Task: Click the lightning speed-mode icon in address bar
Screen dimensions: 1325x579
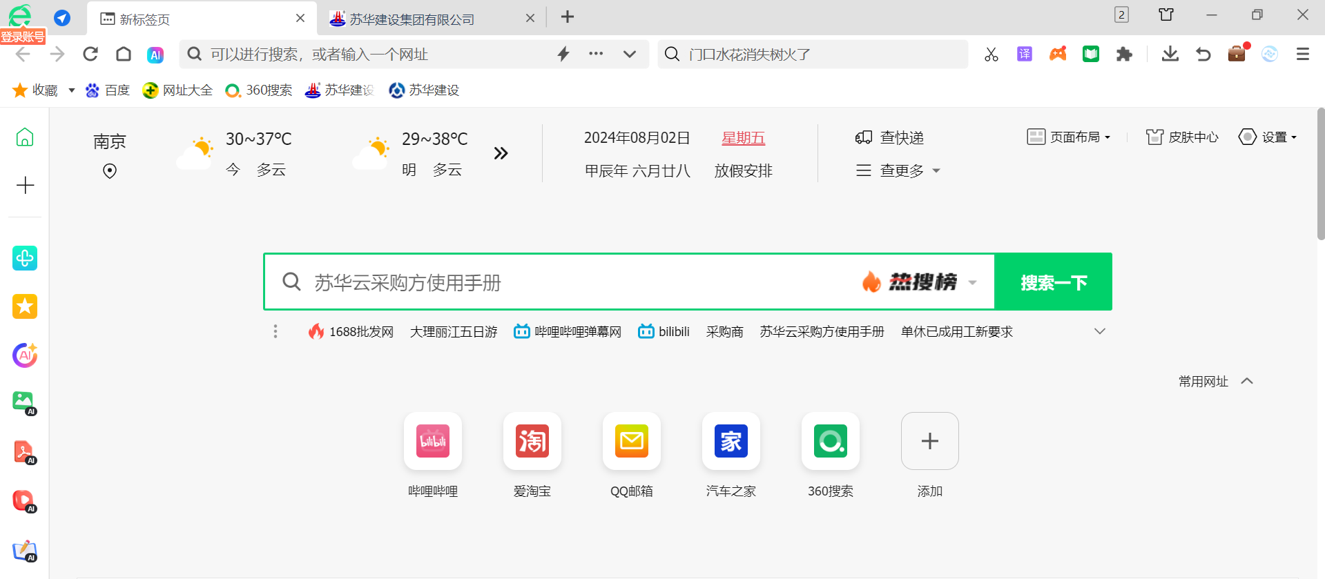Action: pos(563,54)
